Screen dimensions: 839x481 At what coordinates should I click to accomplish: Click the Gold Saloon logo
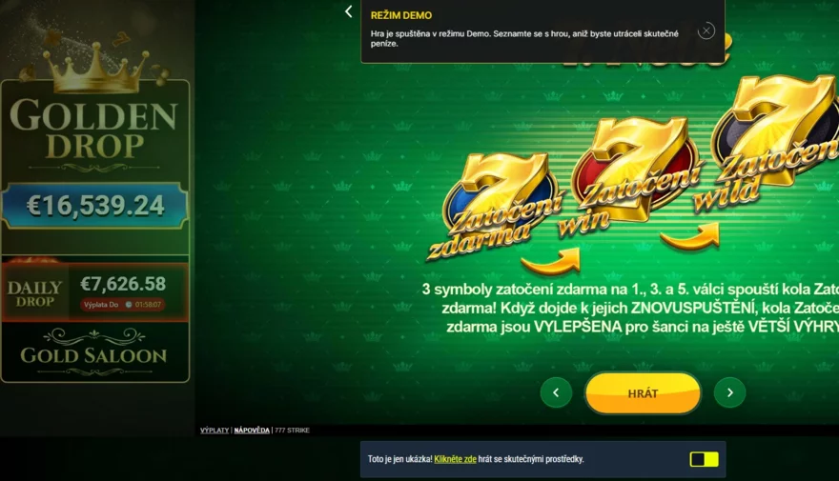pyautogui.click(x=94, y=351)
